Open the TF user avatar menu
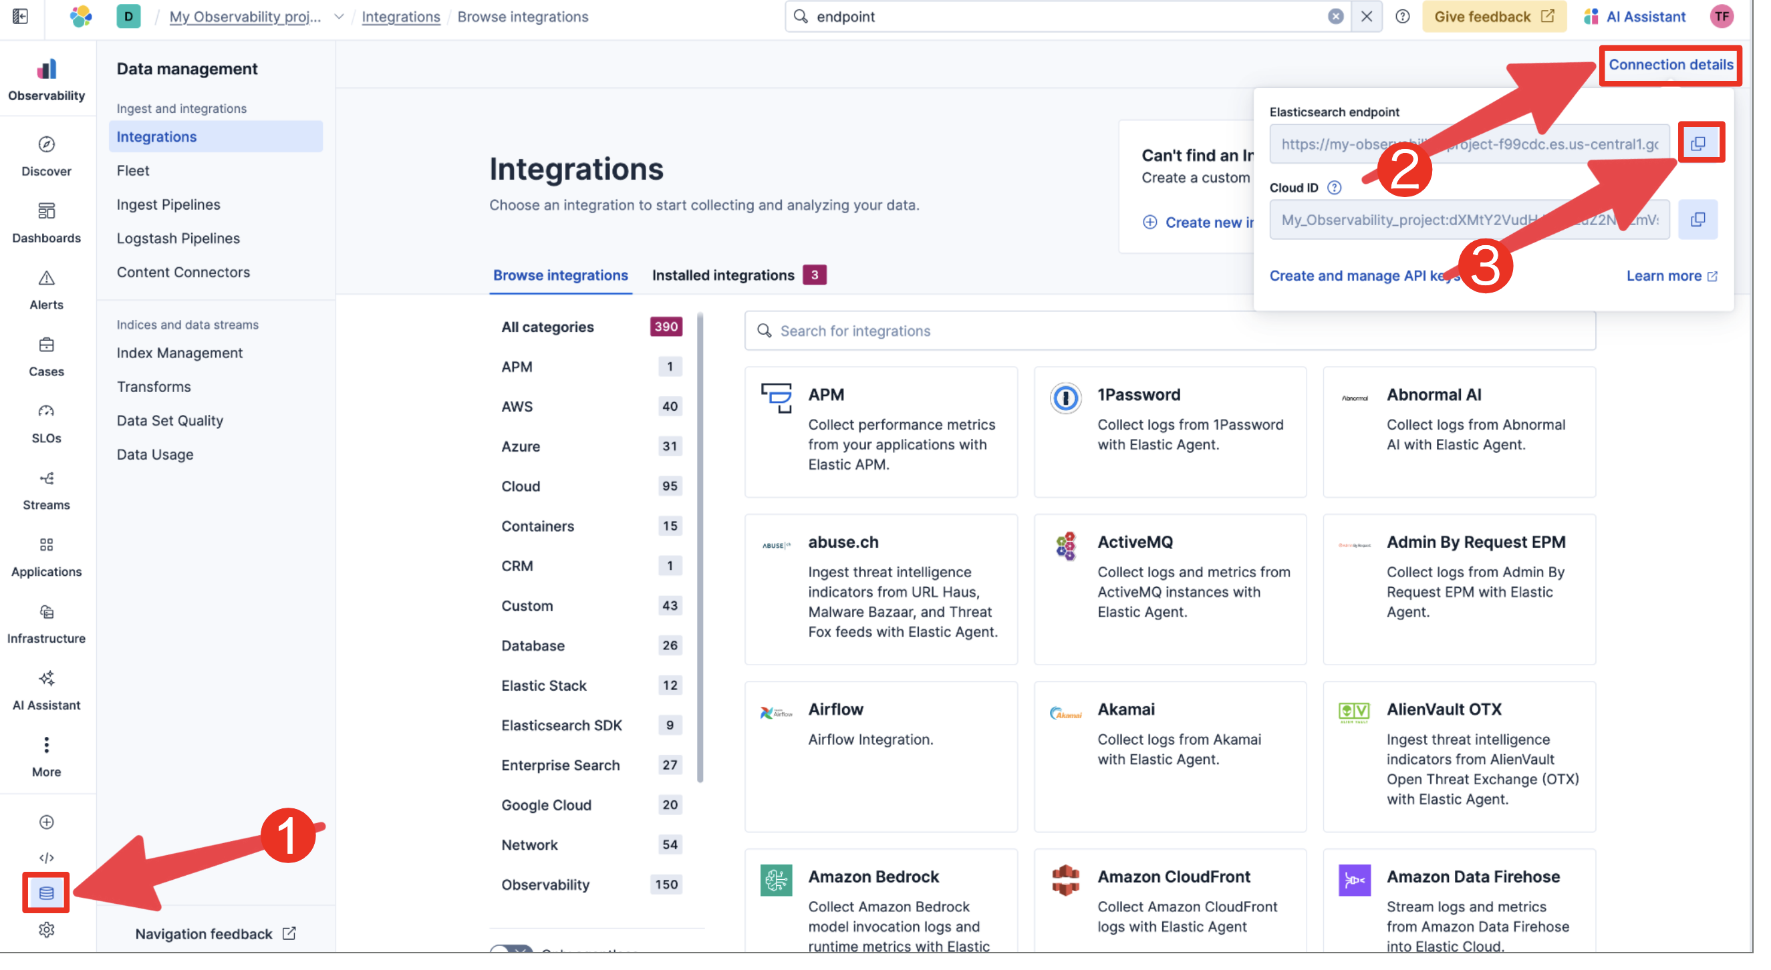 click(x=1721, y=17)
